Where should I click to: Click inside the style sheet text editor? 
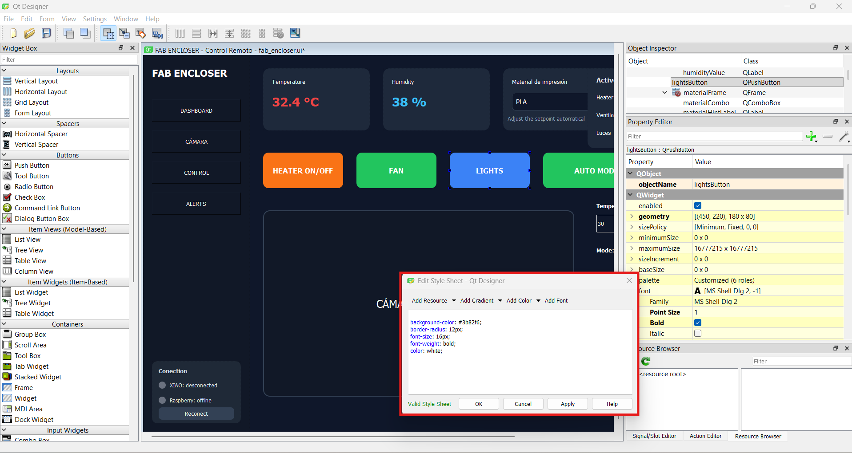520,352
